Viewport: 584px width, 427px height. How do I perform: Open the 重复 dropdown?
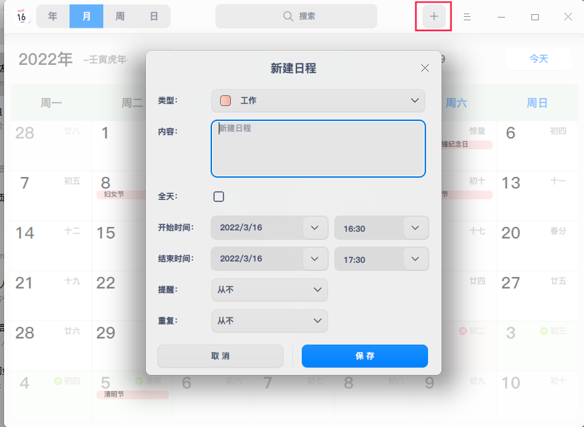coord(269,321)
